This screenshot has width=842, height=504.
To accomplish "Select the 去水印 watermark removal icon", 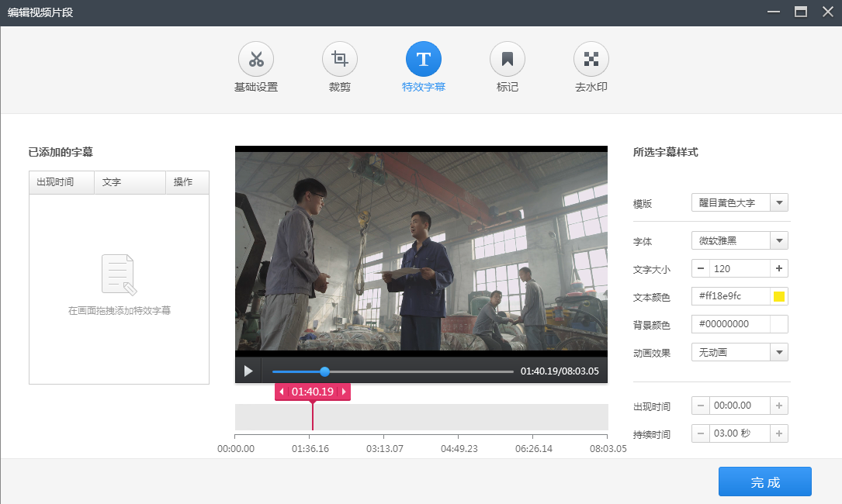I will [591, 59].
